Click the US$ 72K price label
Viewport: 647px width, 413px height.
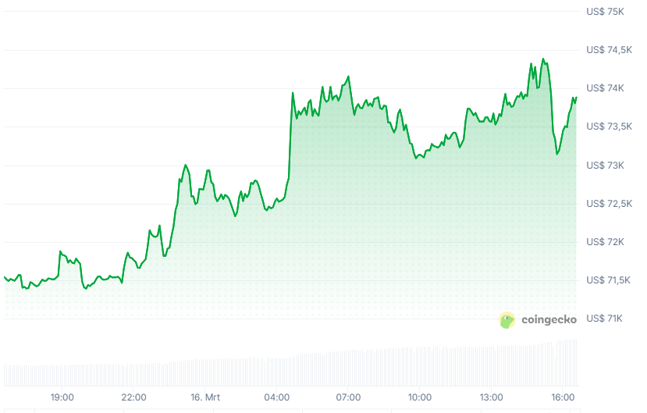[606, 242]
